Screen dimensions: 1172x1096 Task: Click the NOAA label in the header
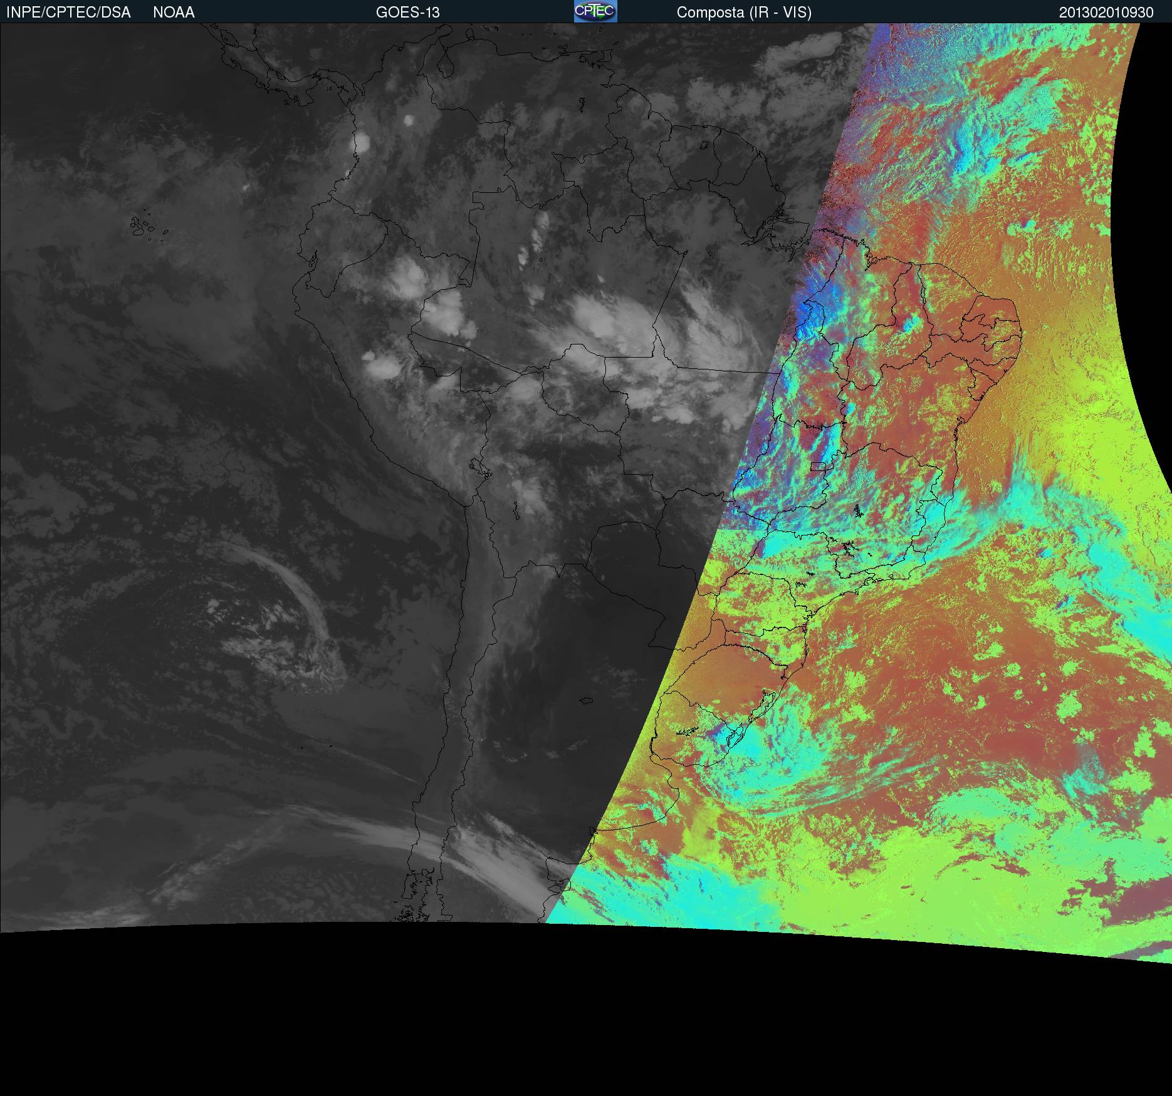174,13
